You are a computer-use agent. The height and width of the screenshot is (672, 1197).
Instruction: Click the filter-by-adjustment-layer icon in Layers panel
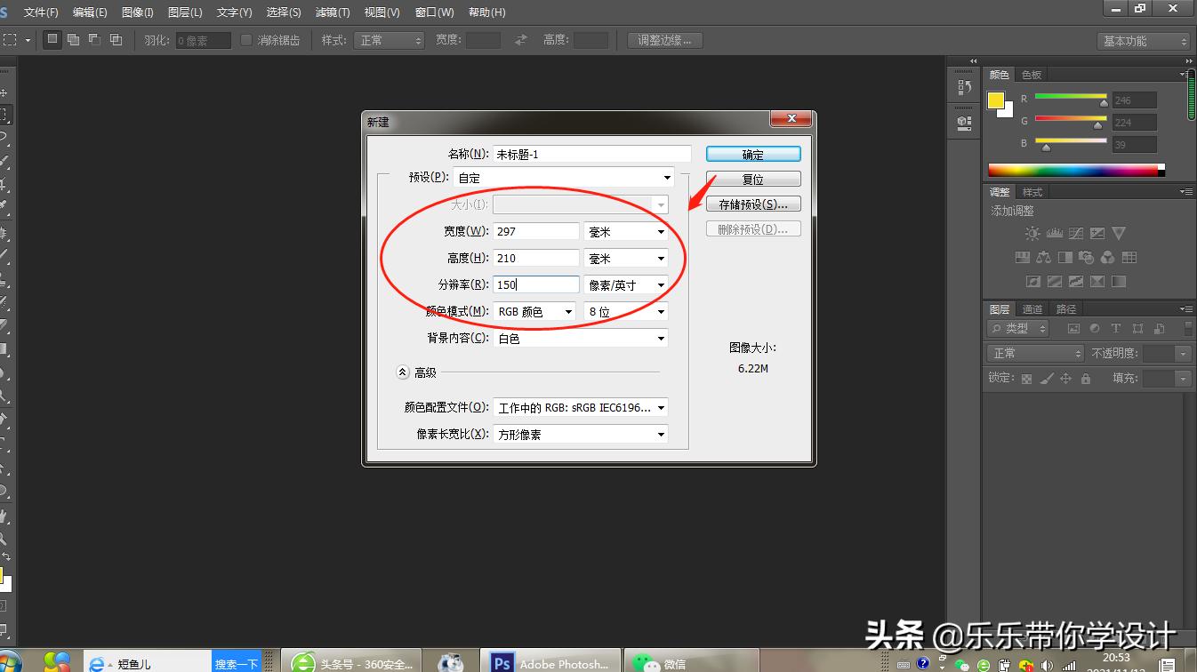pos(1095,328)
